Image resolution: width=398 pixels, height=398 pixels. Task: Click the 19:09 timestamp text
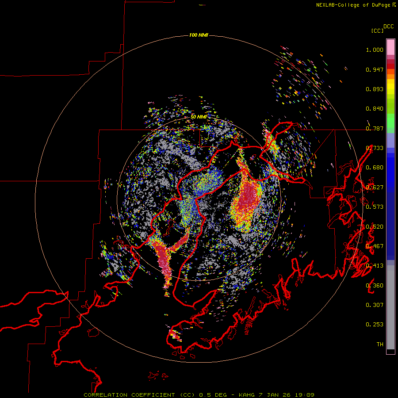[306, 395]
